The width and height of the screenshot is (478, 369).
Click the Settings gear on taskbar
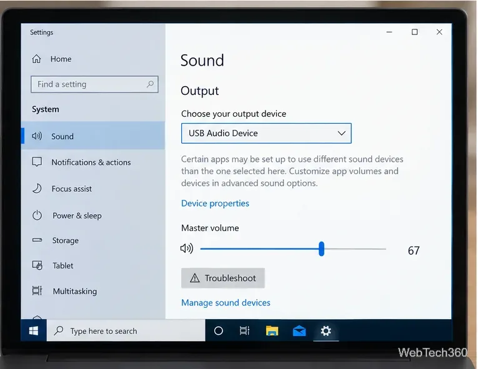pyautogui.click(x=326, y=331)
